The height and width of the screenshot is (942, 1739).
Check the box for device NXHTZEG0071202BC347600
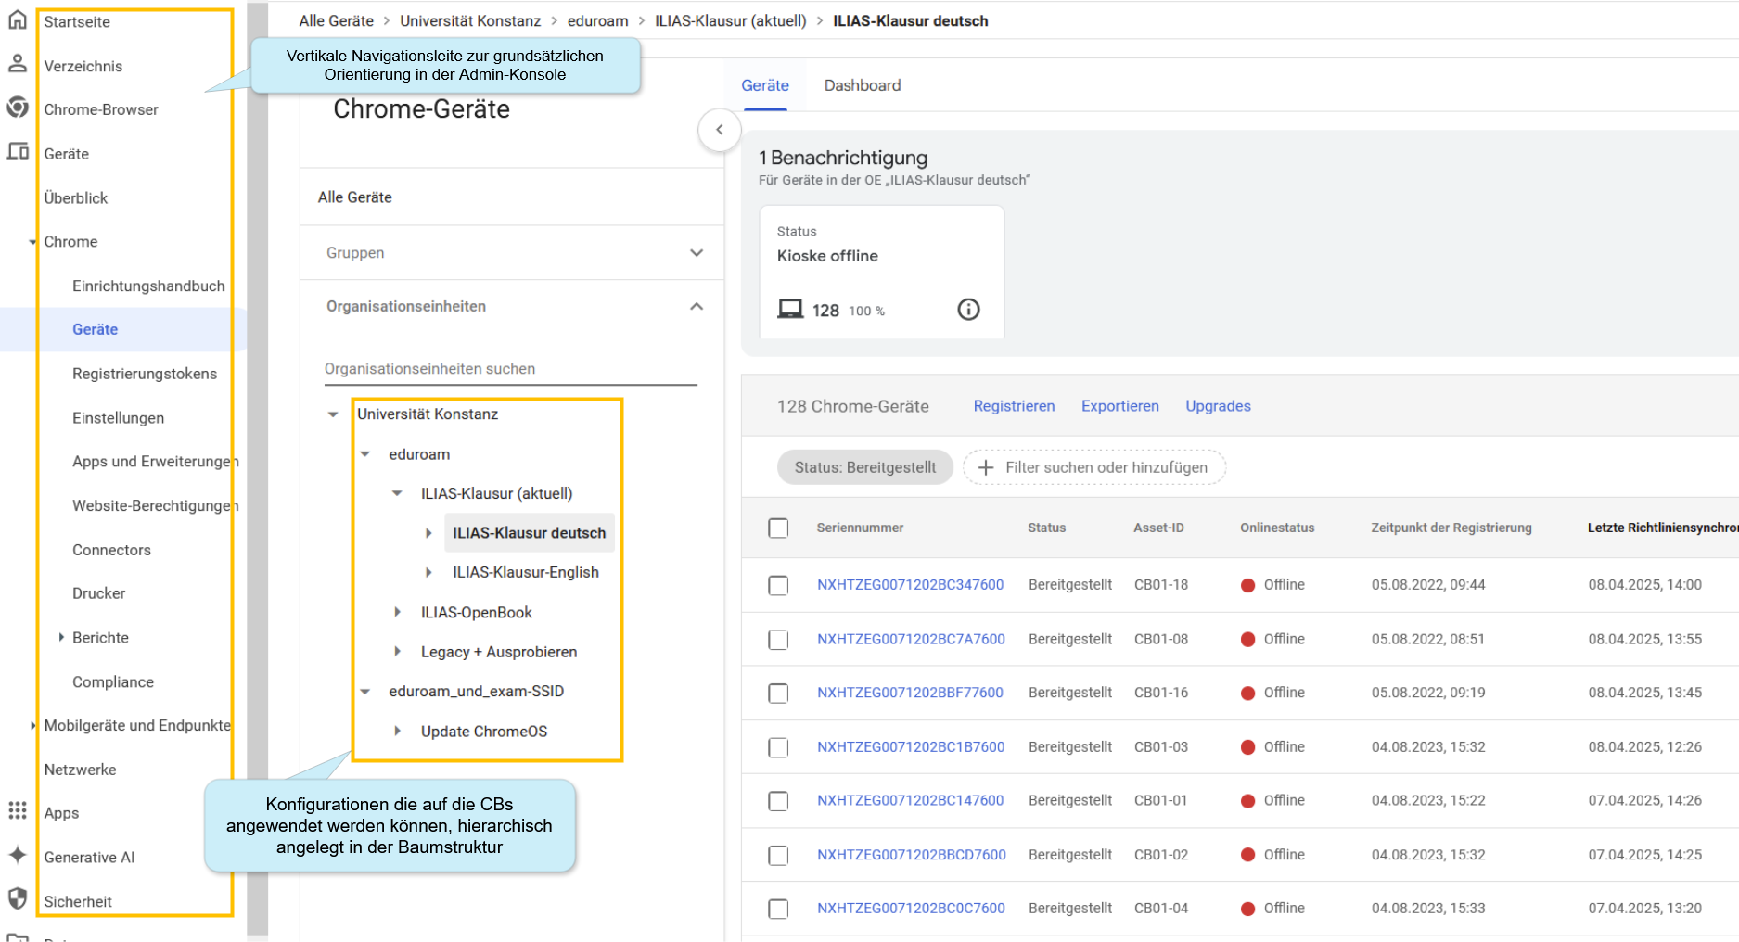pos(778,585)
